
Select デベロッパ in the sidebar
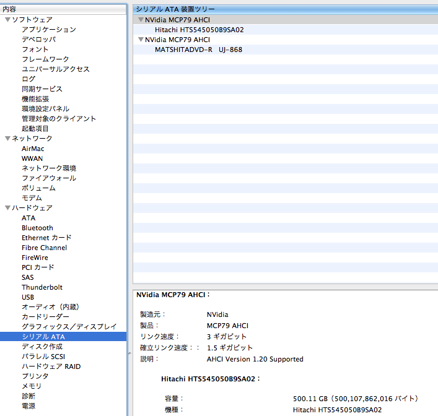click(39, 40)
